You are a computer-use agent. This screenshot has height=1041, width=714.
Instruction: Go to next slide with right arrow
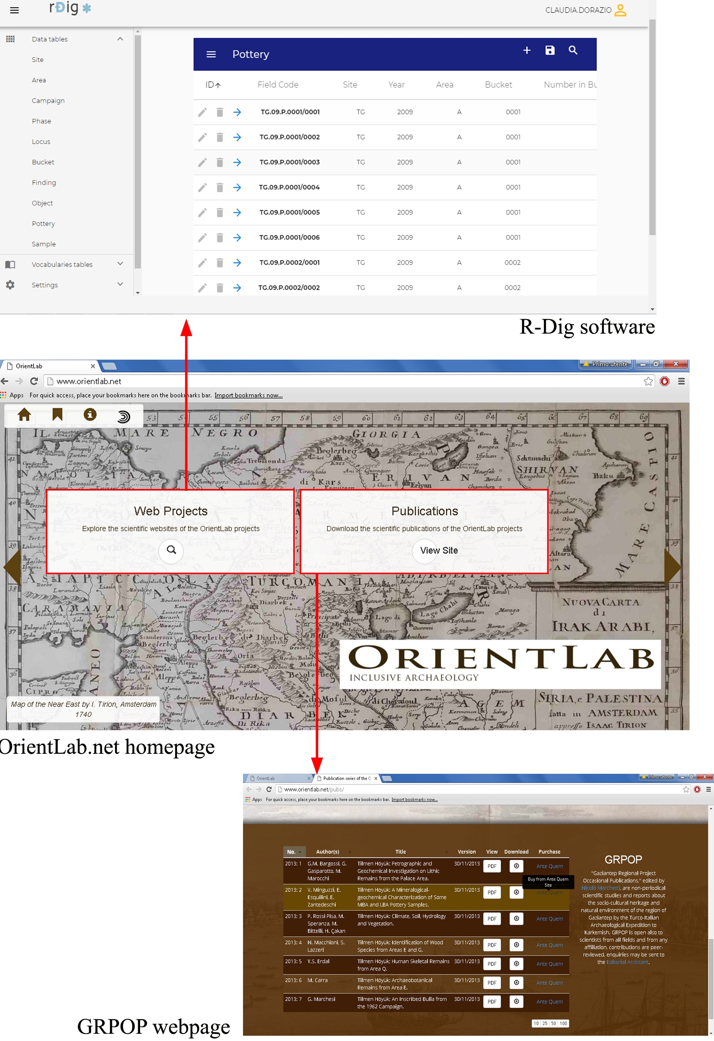(672, 567)
